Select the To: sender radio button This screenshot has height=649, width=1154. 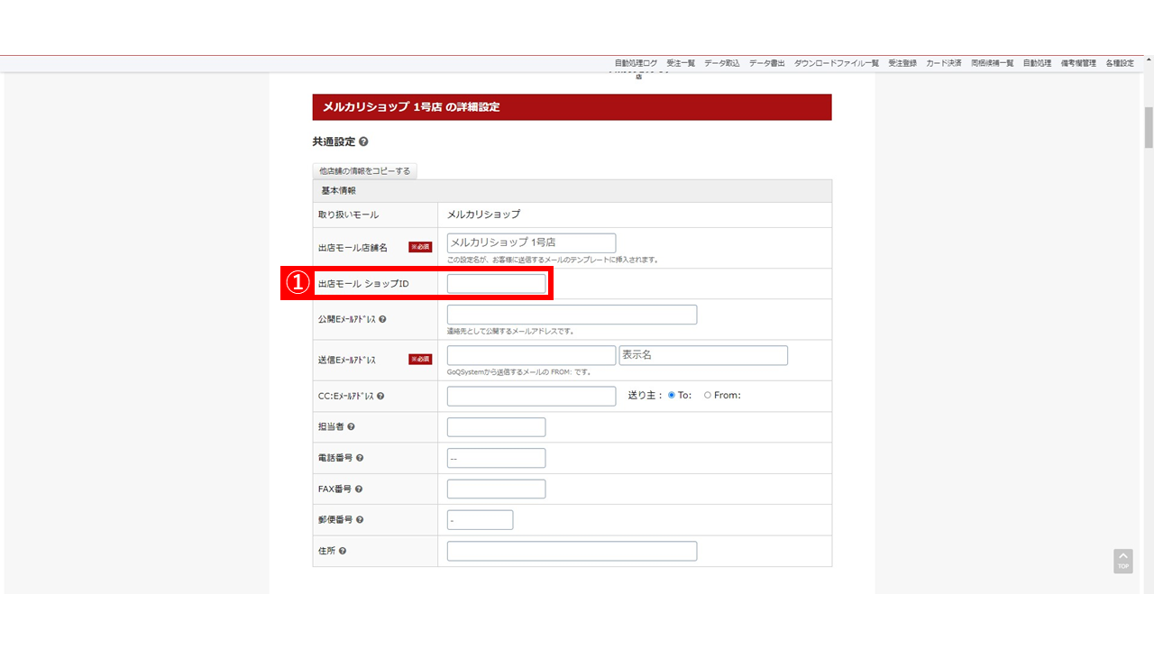click(x=672, y=395)
